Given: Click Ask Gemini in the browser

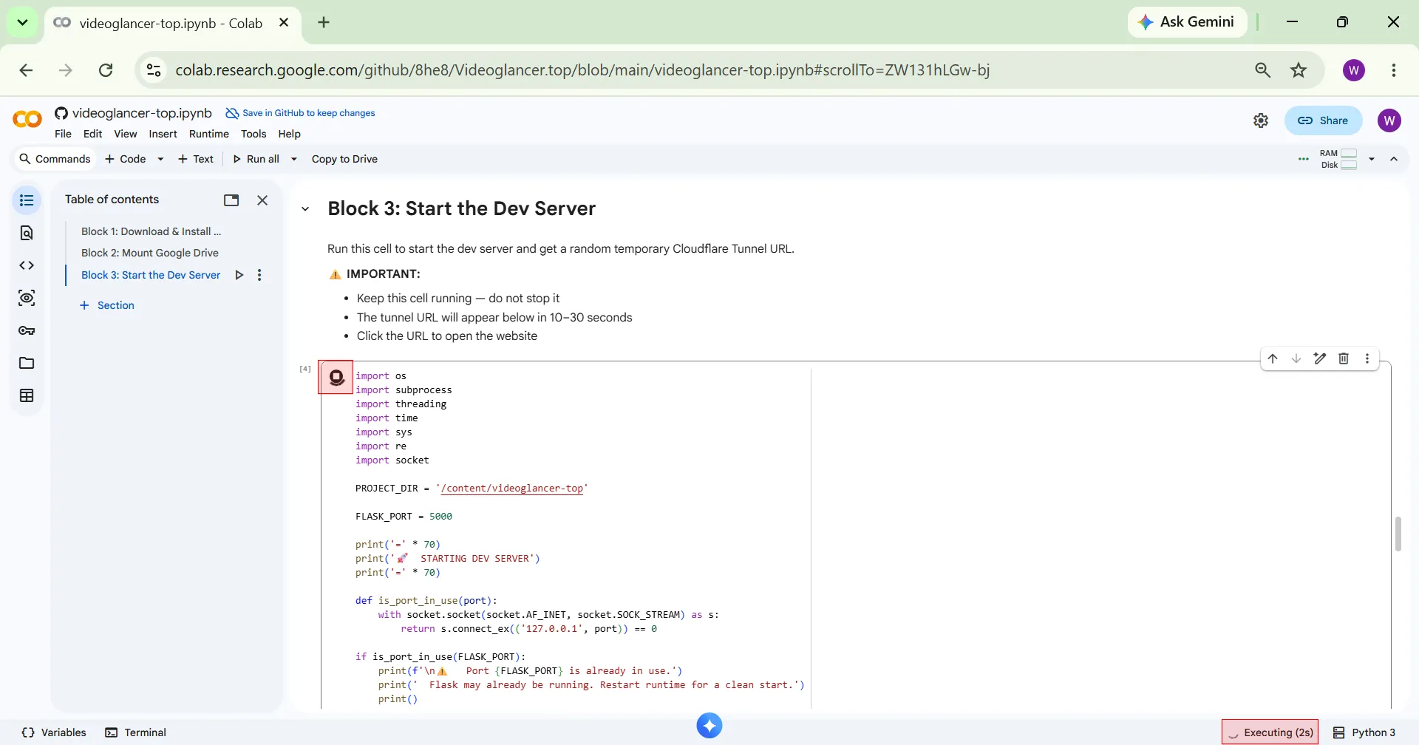Looking at the screenshot, I should pyautogui.click(x=1187, y=22).
